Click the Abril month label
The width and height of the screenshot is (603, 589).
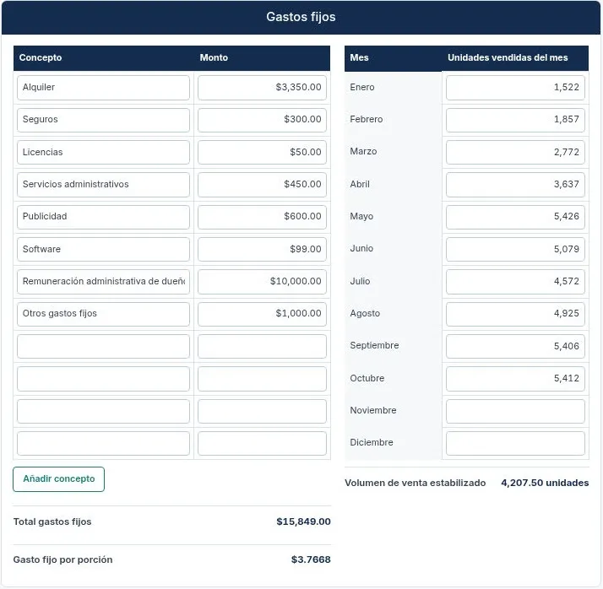point(360,185)
